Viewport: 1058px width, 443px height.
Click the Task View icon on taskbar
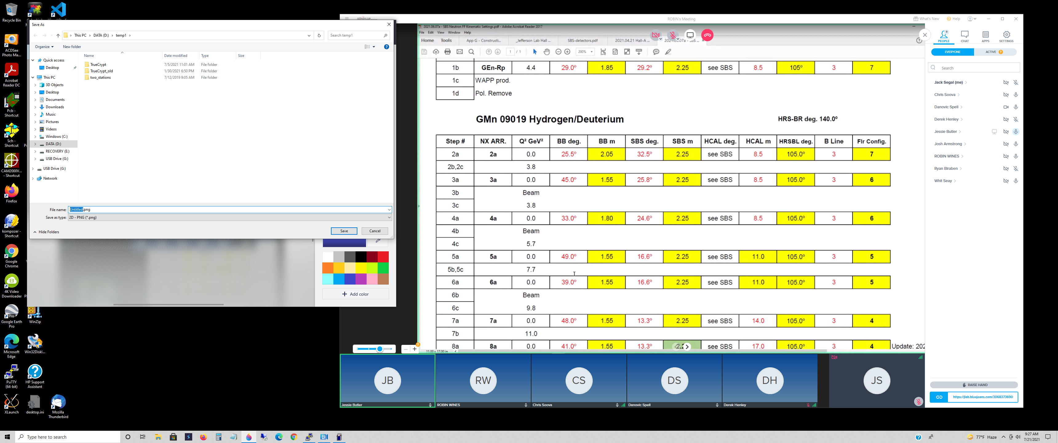[142, 437]
